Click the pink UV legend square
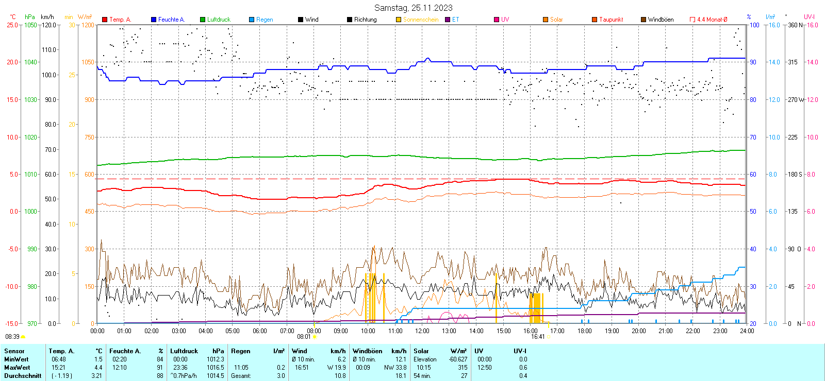This screenshot has width=825, height=381. pyautogui.click(x=497, y=20)
